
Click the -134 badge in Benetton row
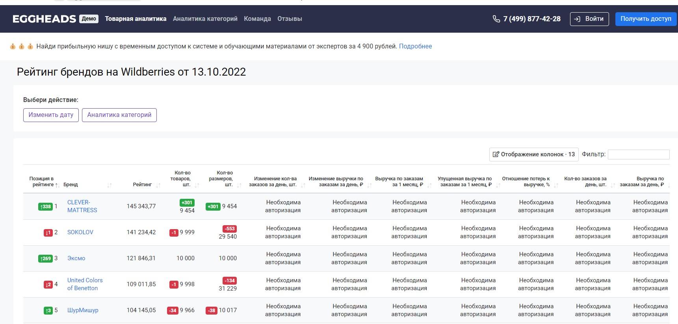(230, 280)
